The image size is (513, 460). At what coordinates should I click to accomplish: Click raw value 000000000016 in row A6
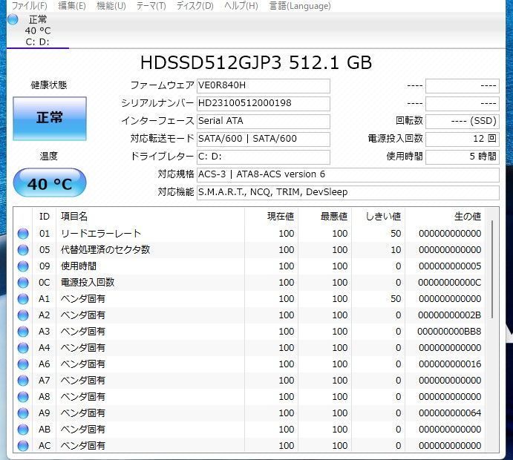tap(450, 364)
